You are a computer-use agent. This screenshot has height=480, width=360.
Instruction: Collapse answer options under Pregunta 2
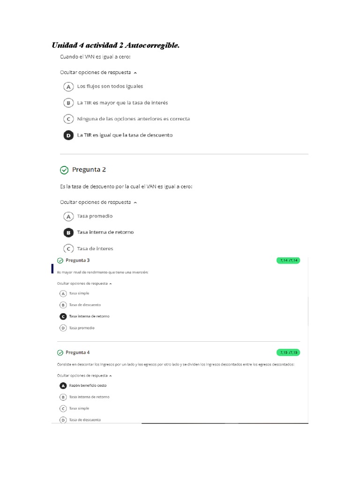tap(98, 202)
